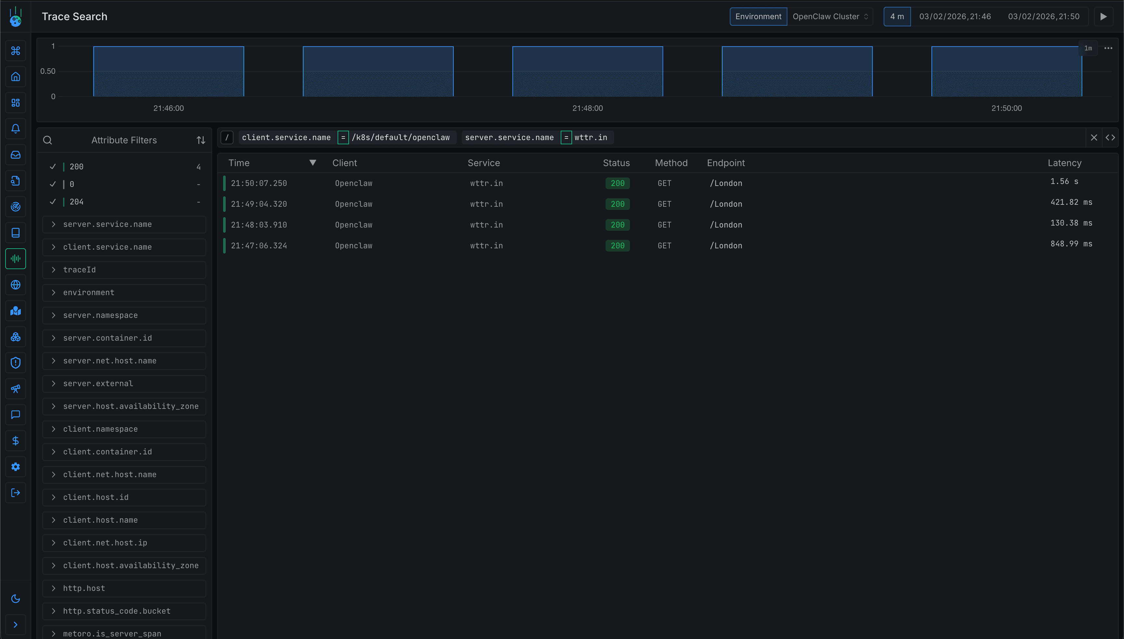1124x639 pixels.
Task: Open the dollar costs icon in sidebar
Action: coord(15,441)
